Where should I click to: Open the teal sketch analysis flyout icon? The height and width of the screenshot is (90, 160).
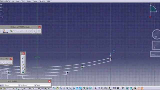[127, 88]
